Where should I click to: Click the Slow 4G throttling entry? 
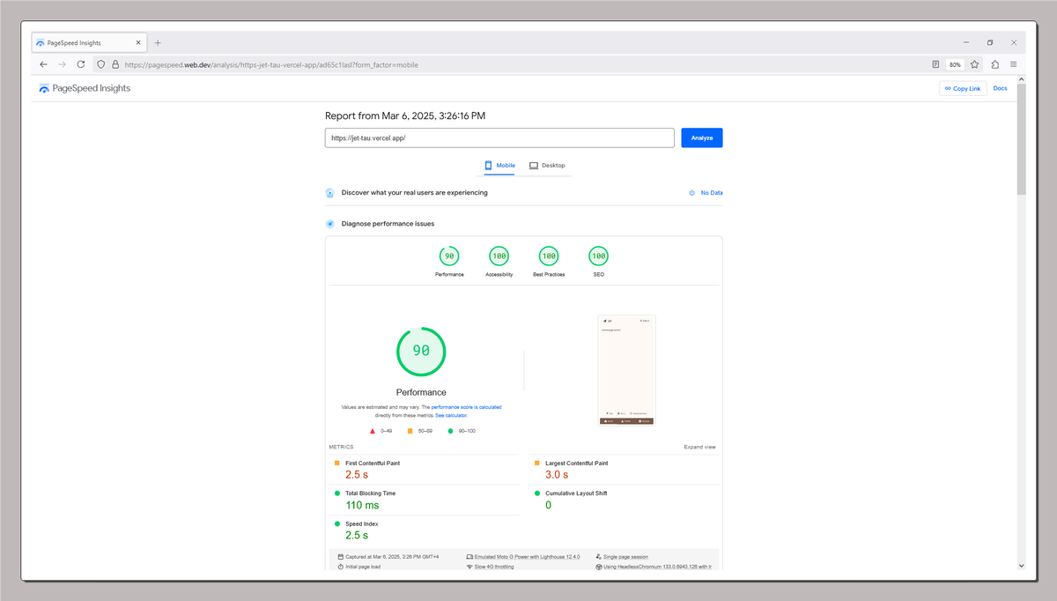pos(490,567)
